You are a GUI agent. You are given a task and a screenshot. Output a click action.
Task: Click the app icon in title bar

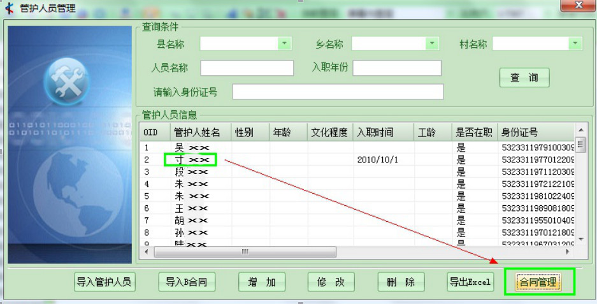(x=9, y=8)
